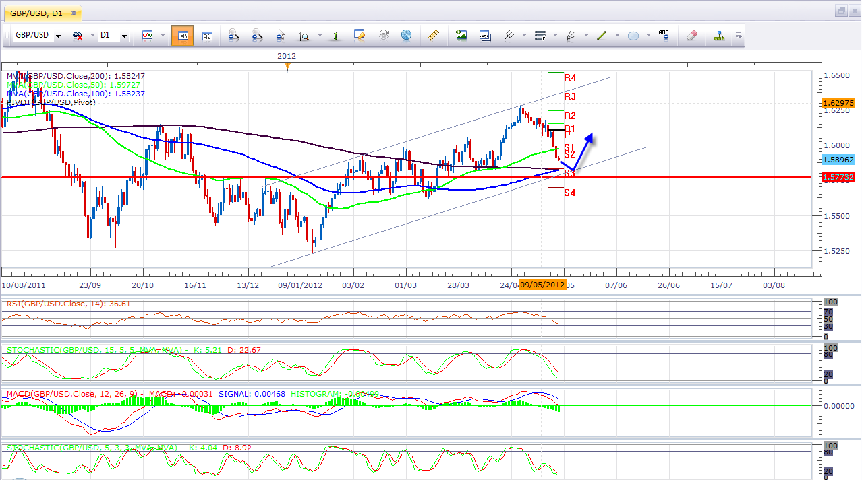Screen dimensions: 862x480
Task: Select the fan lines drawing tool
Action: coord(571,36)
